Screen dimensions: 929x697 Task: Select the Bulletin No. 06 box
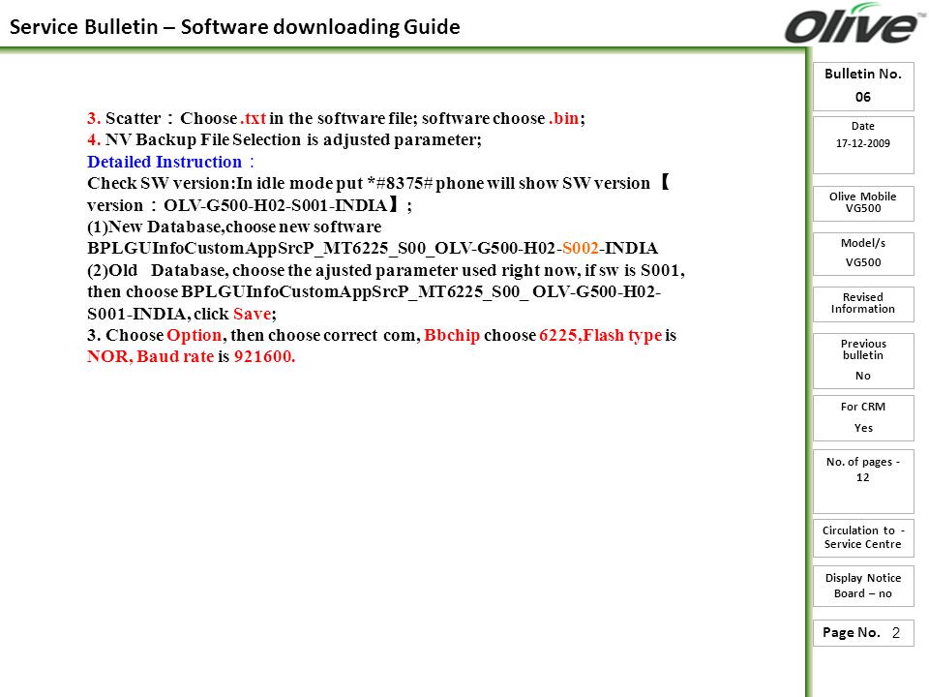point(863,86)
